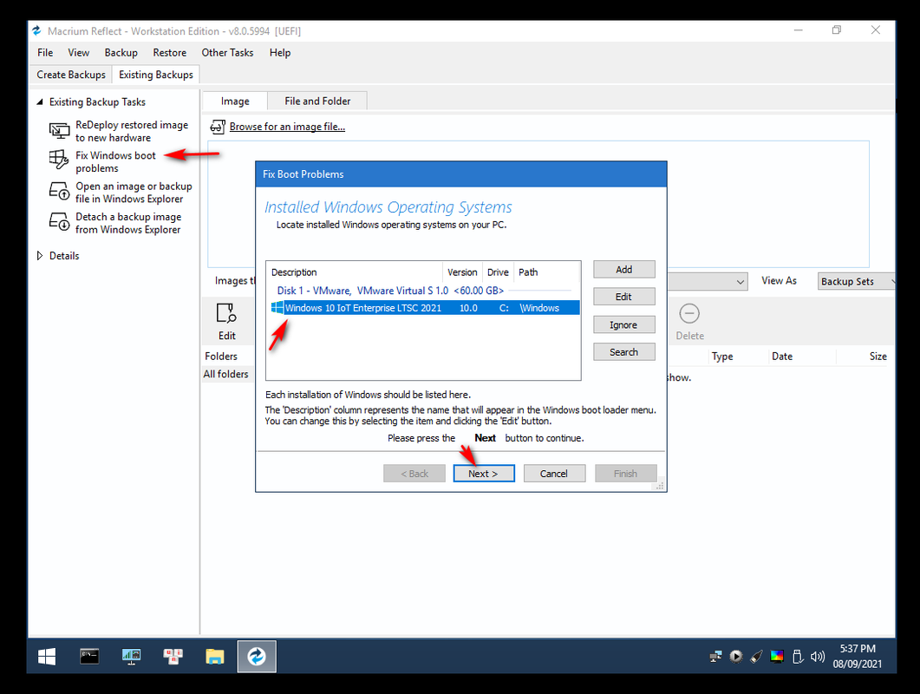The height and width of the screenshot is (694, 920).
Task: Click the media player tray icon
Action: coord(736,657)
